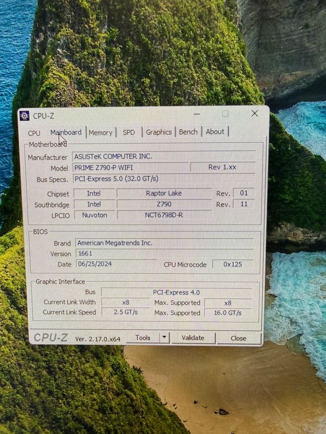Show the Graphics tab

[159, 132]
